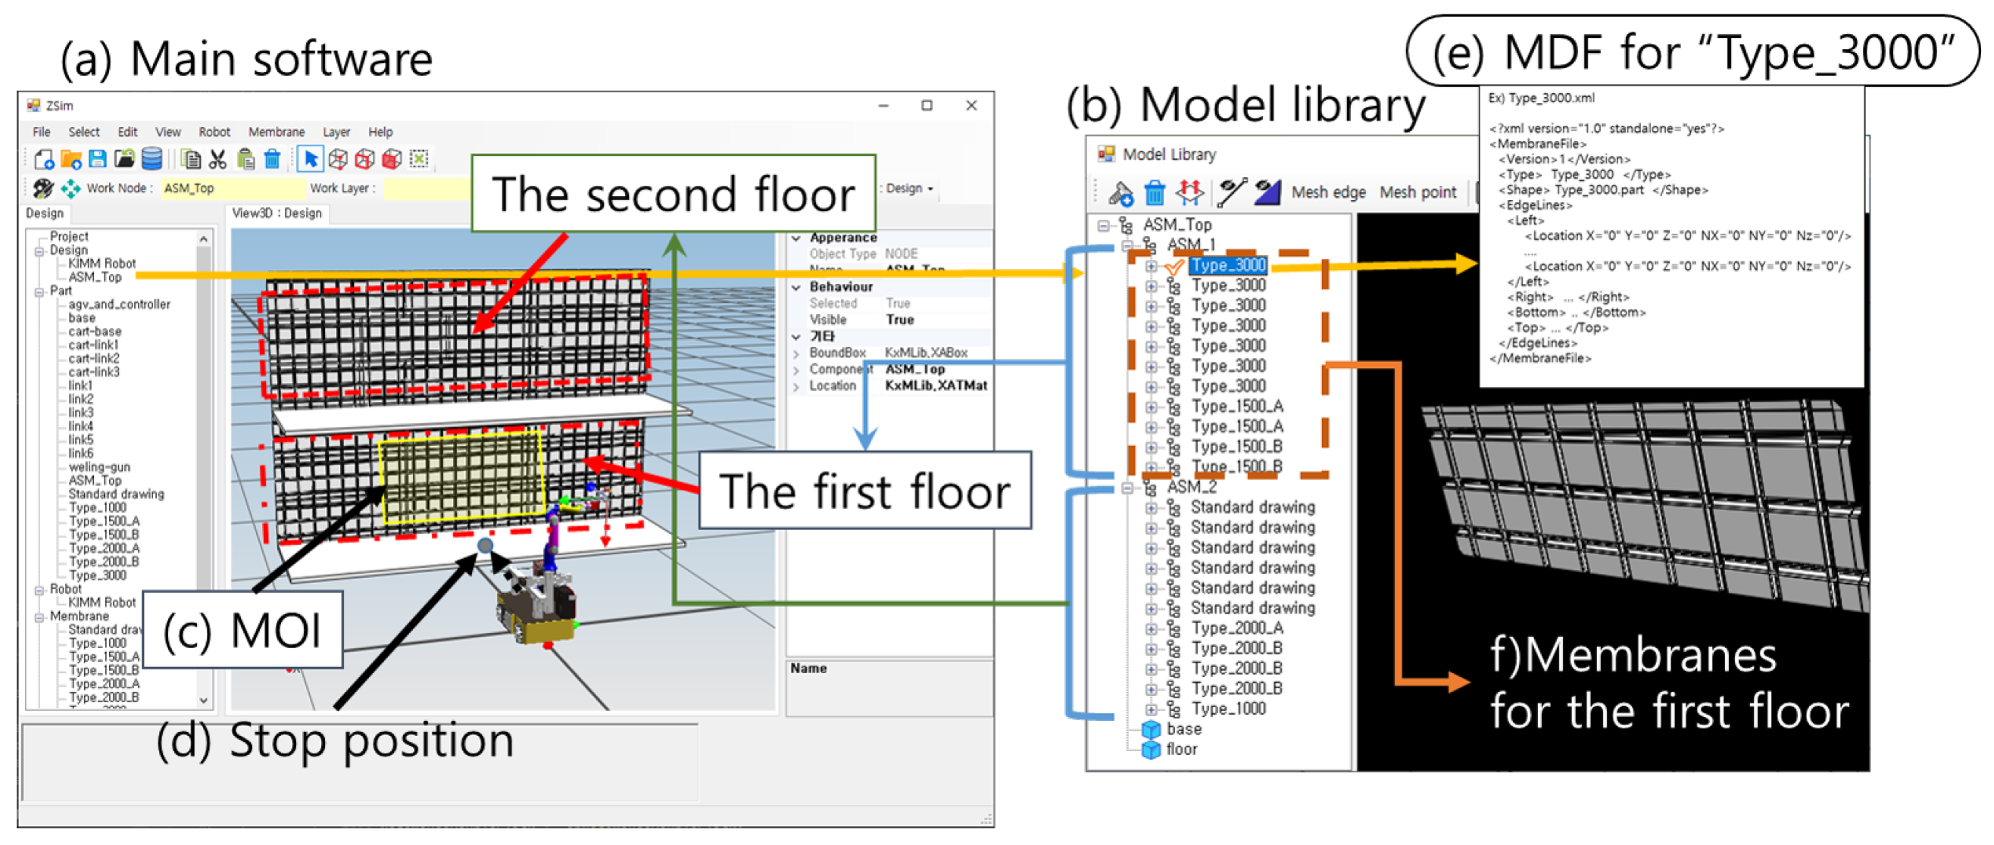Click the scissors Cut icon
The width and height of the screenshot is (1994, 845).
click(x=218, y=160)
